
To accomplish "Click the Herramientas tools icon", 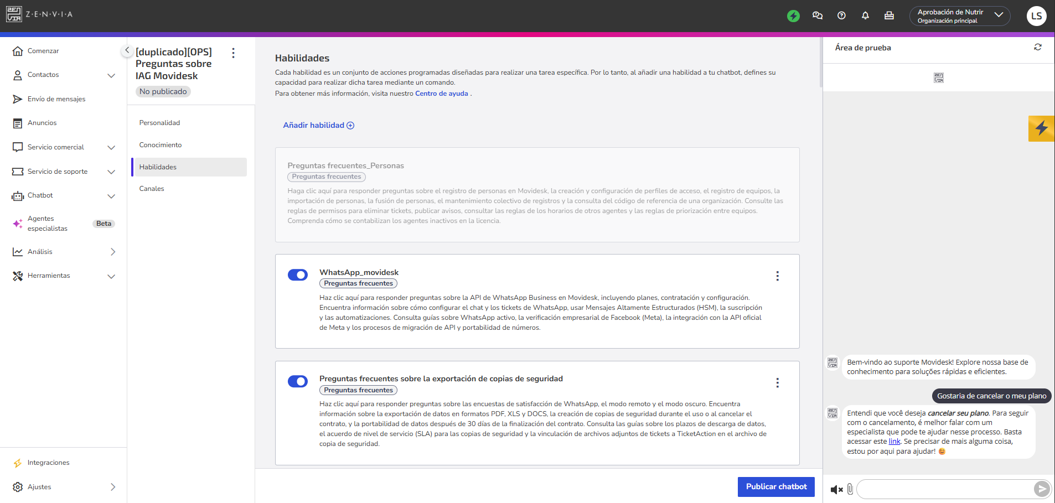I will tap(18, 276).
